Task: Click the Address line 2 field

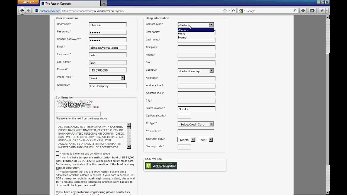Action: pos(197,86)
